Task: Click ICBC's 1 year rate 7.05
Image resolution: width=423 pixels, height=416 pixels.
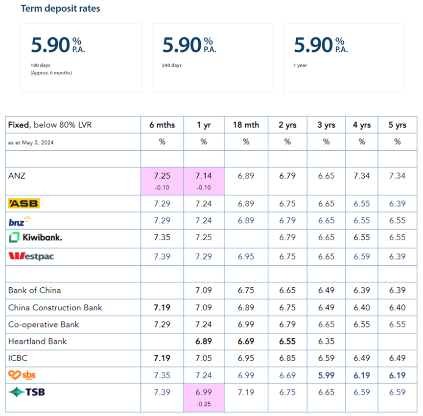Action: 204,358
